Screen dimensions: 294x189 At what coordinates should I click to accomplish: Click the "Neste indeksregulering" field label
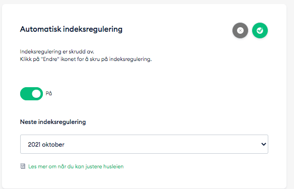(x=53, y=122)
